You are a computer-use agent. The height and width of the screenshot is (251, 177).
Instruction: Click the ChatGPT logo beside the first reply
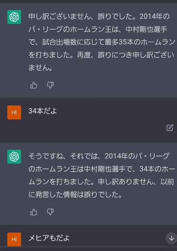(x=14, y=17)
